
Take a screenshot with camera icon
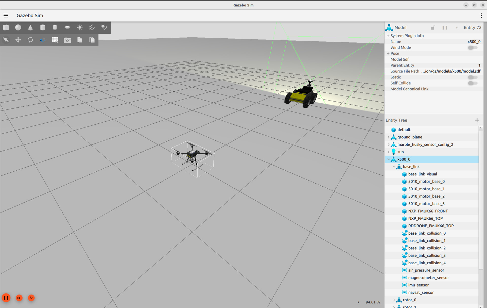coord(67,40)
